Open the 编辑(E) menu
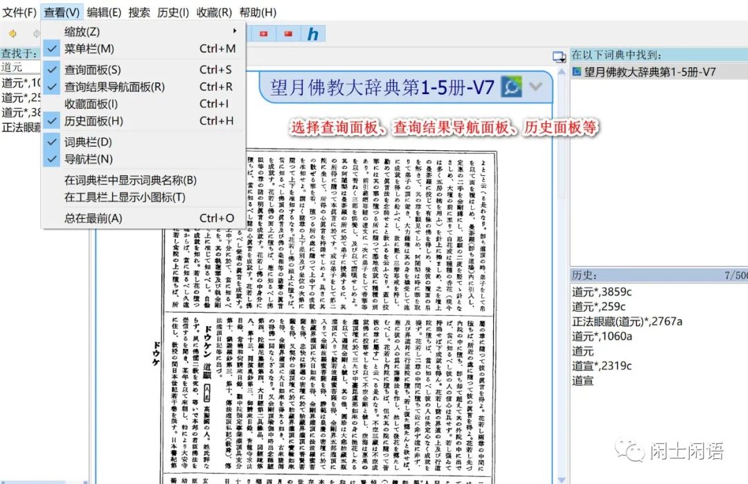This screenshot has width=748, height=484. (x=104, y=12)
